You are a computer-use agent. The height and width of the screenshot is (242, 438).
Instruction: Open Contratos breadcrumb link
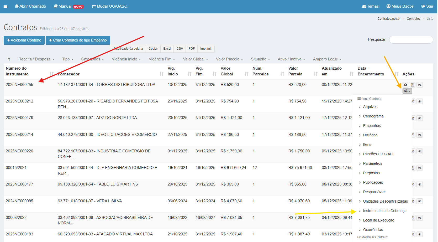coord(413,19)
